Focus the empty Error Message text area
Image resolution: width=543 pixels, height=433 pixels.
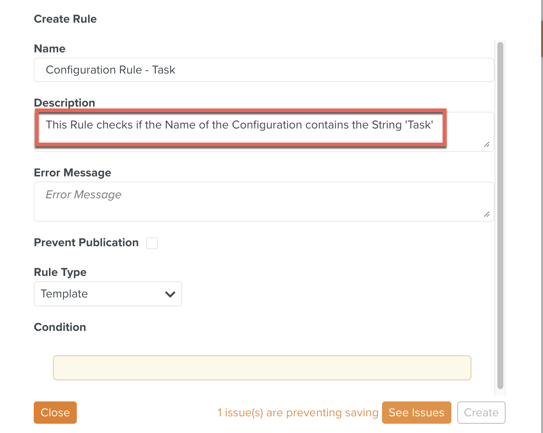pyautogui.click(x=264, y=202)
